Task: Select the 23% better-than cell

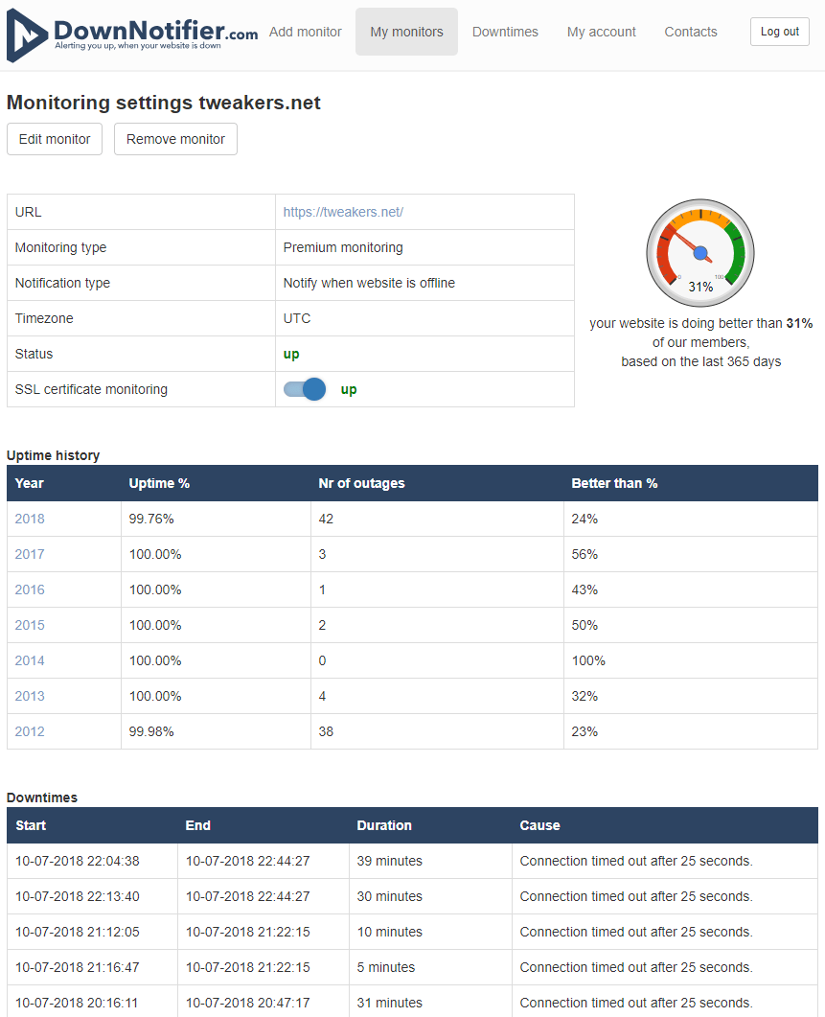Action: (691, 731)
